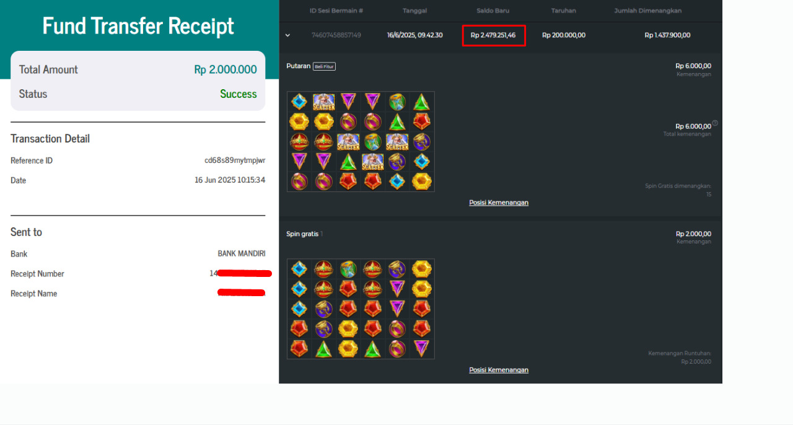
Task: Click the Jumlah Dimenangkan column header
Action: pos(648,11)
